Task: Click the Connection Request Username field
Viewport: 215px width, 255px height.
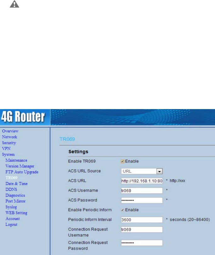Action: 142,230
